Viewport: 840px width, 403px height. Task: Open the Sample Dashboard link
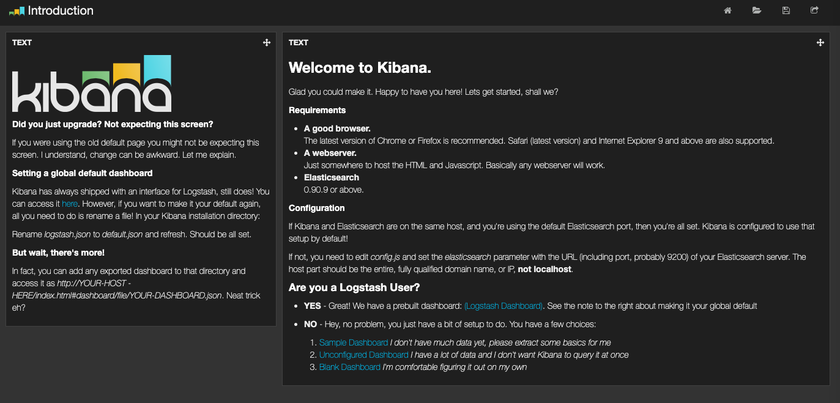click(353, 342)
